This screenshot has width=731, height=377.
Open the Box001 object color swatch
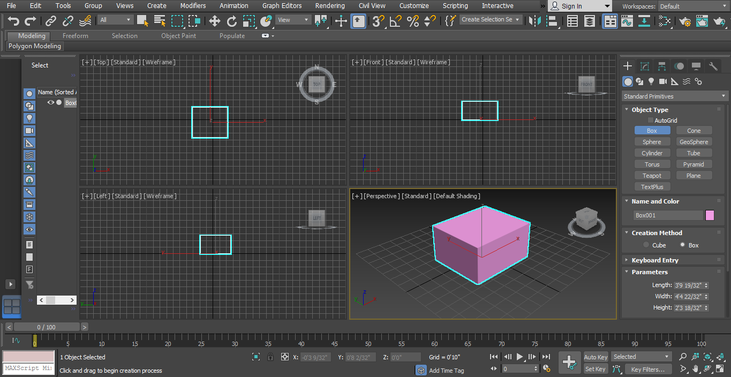[x=711, y=215]
